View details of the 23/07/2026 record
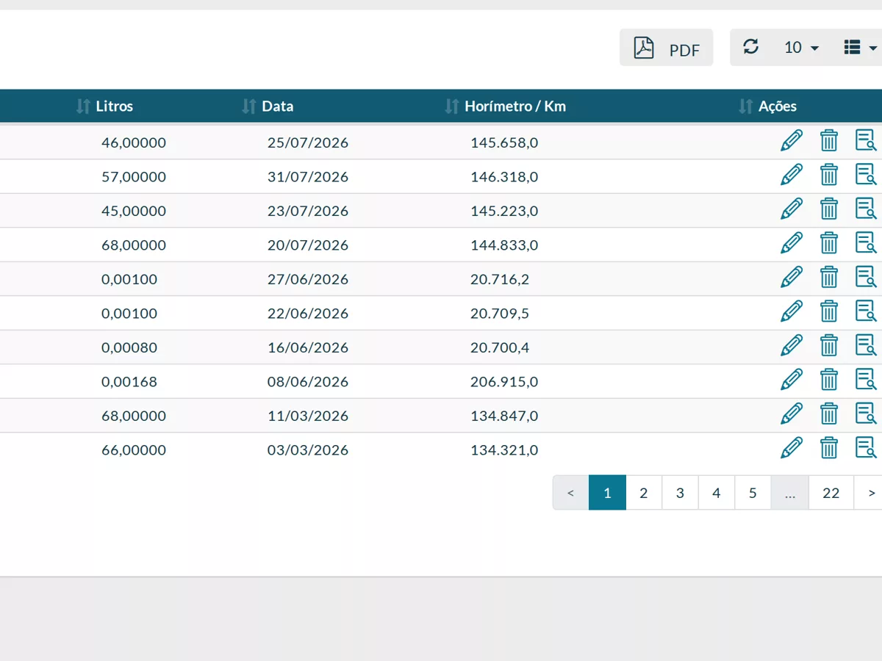This screenshot has width=882, height=661. 866,209
